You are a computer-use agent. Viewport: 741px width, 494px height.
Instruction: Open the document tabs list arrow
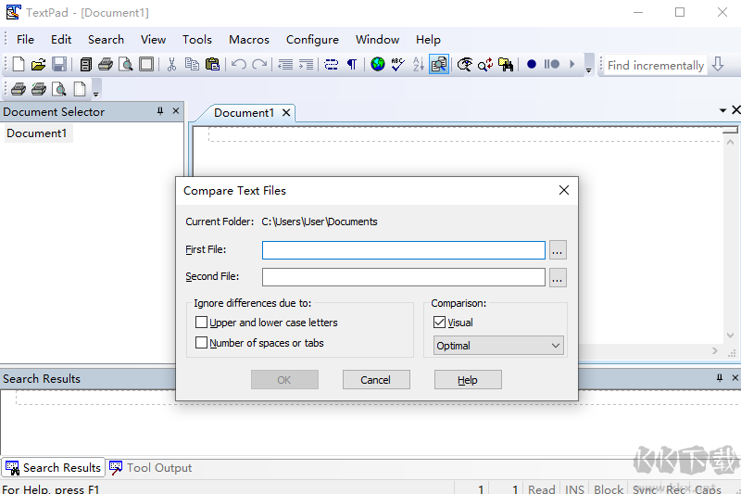click(x=722, y=110)
